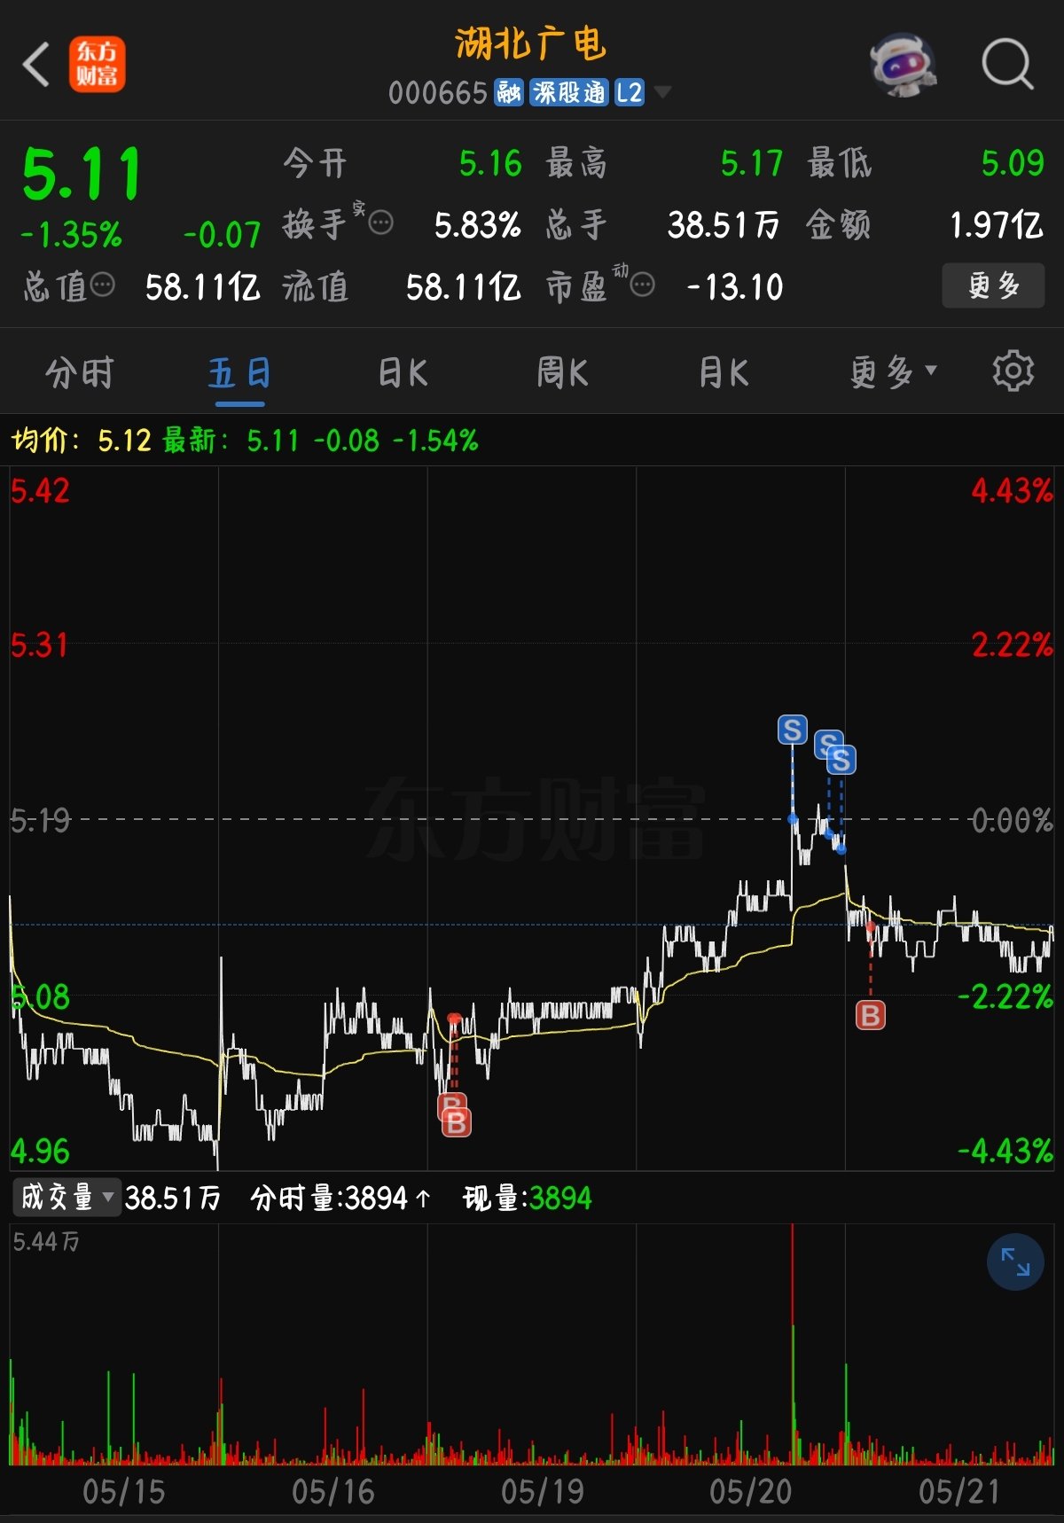Tap the info icon beside 换手
Screen dimensions: 1064x1523
380,222
